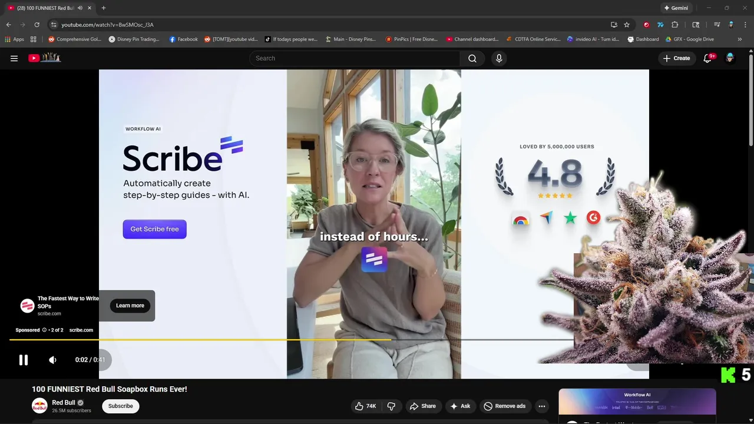Click The Fastest Way to Write SOPs text
Screen dimensions: 754x424
68,302
